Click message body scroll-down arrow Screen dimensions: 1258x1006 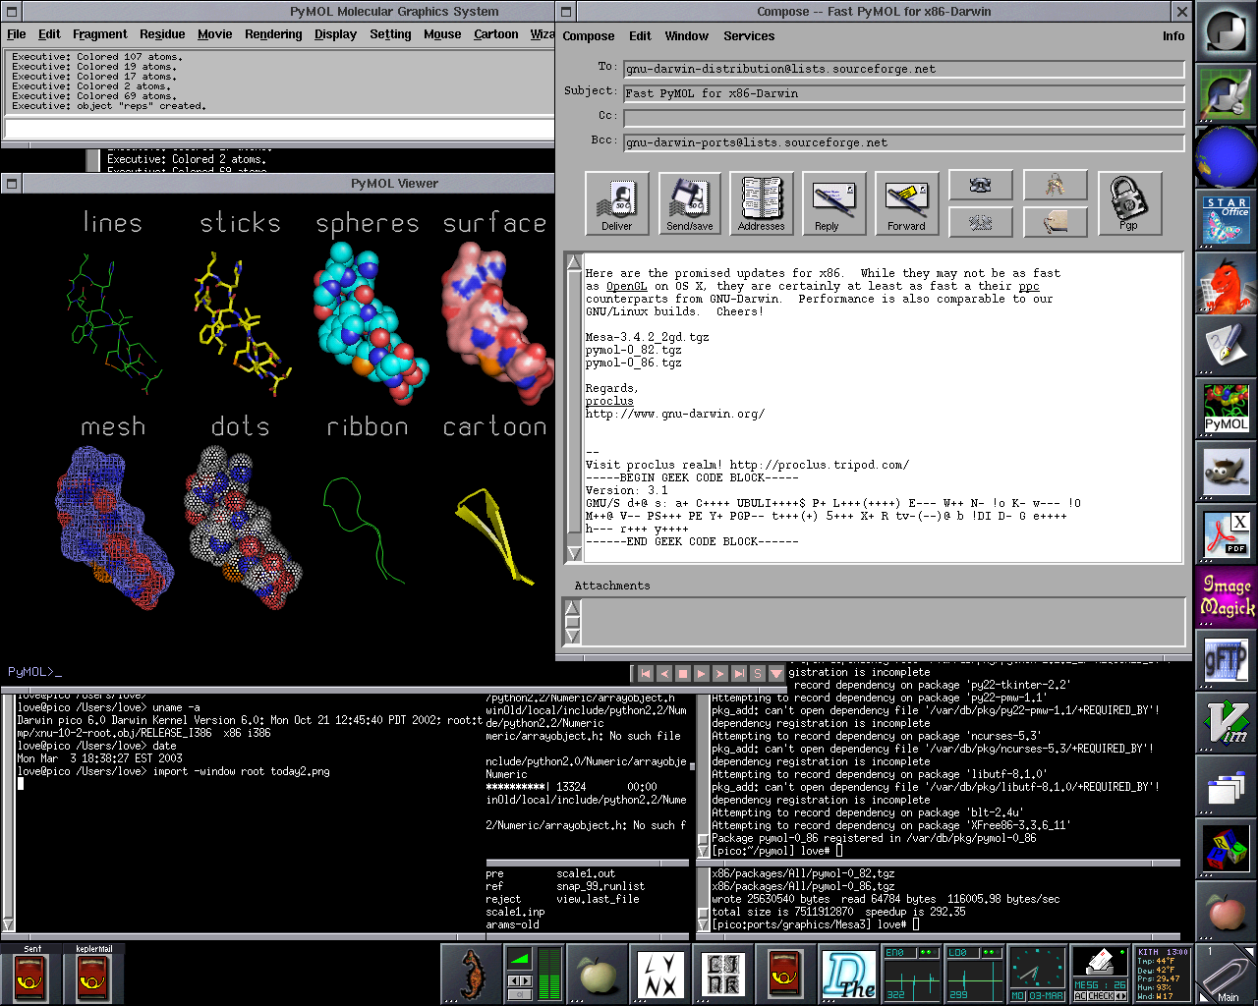[x=574, y=553]
